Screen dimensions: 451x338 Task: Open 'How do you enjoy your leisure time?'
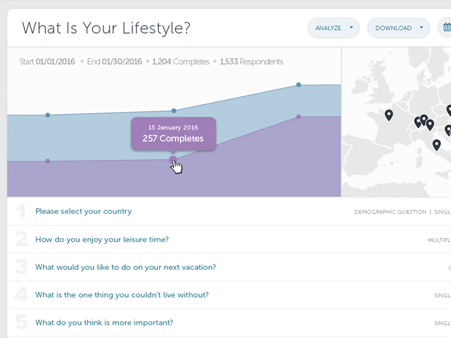point(102,239)
